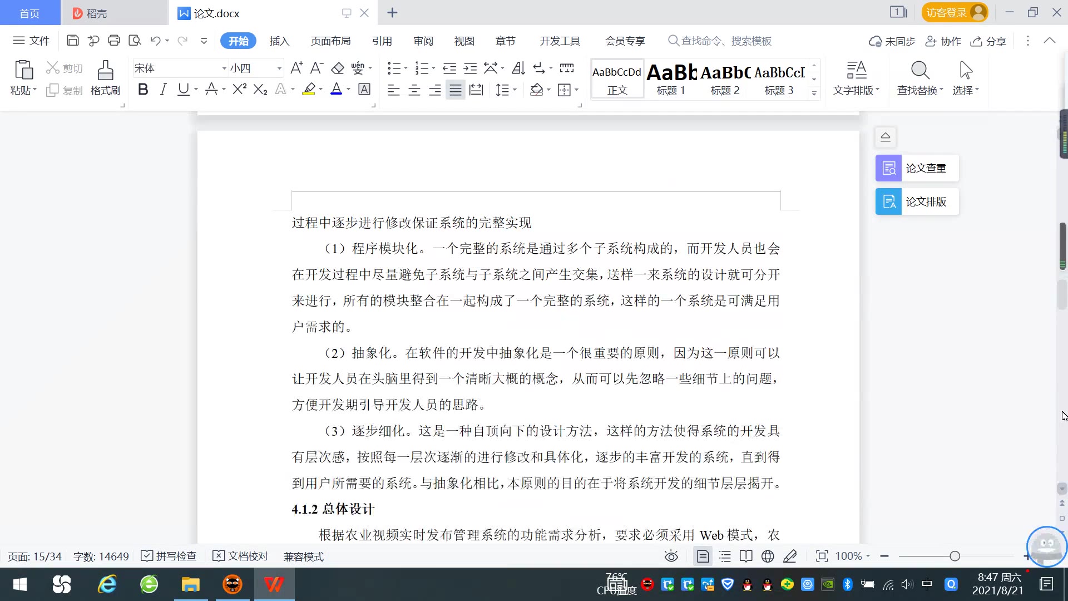Align text left
Image resolution: width=1068 pixels, height=601 pixels.
(393, 90)
